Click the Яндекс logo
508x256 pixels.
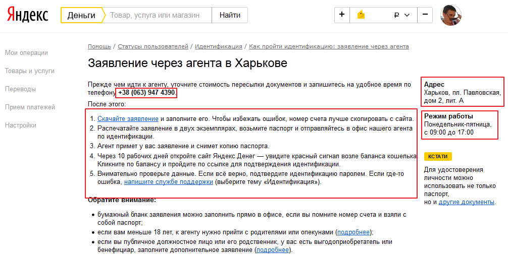(27, 15)
